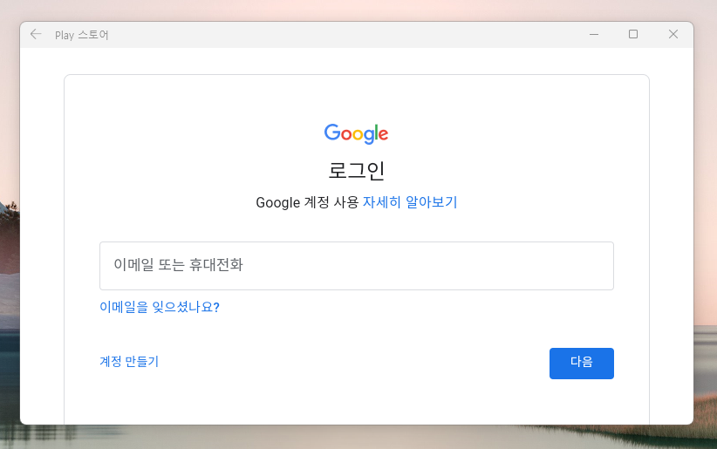Go back using the title bar arrow

[36, 34]
